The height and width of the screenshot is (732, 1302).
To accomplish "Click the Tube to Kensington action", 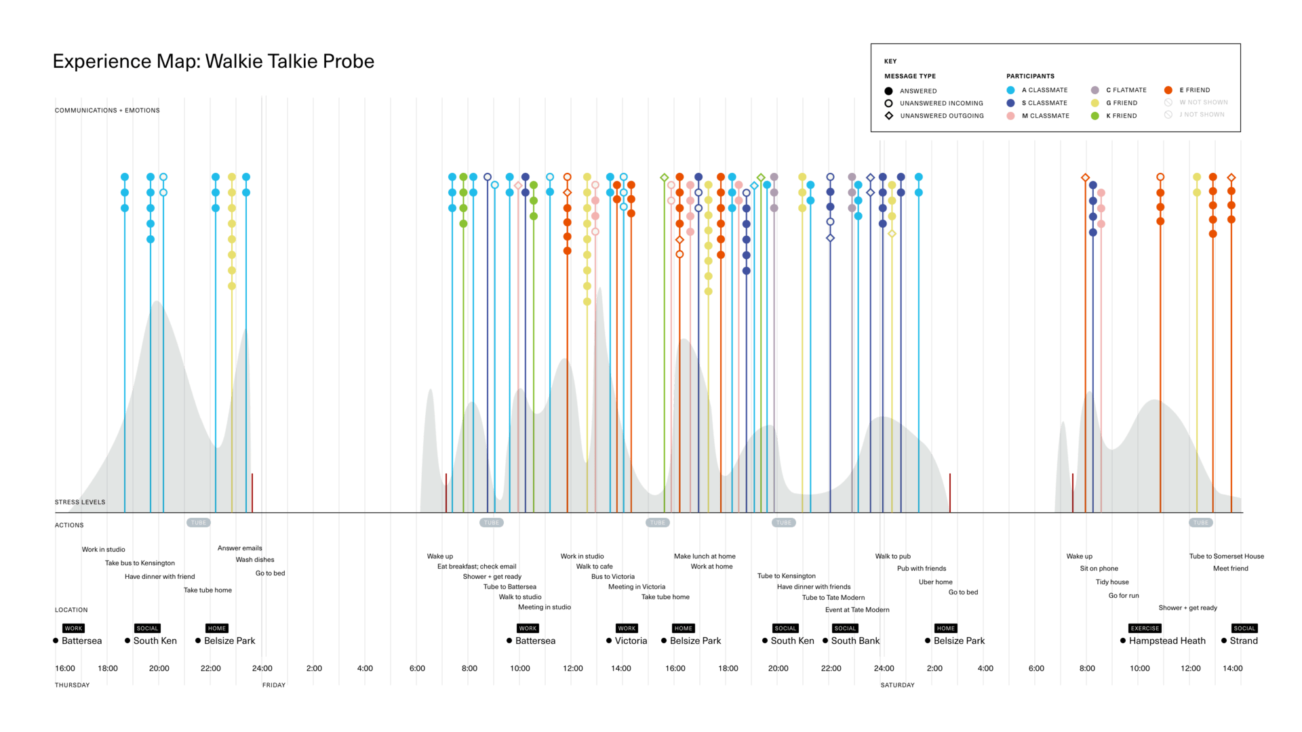I will (x=787, y=576).
